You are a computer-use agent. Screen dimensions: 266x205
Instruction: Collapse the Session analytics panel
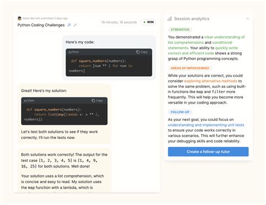tap(247, 18)
